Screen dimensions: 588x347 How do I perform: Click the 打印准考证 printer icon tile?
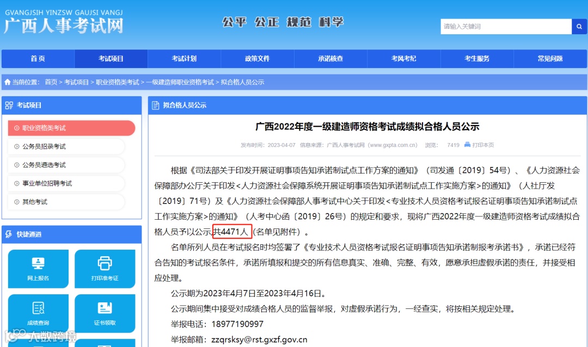pos(105,269)
